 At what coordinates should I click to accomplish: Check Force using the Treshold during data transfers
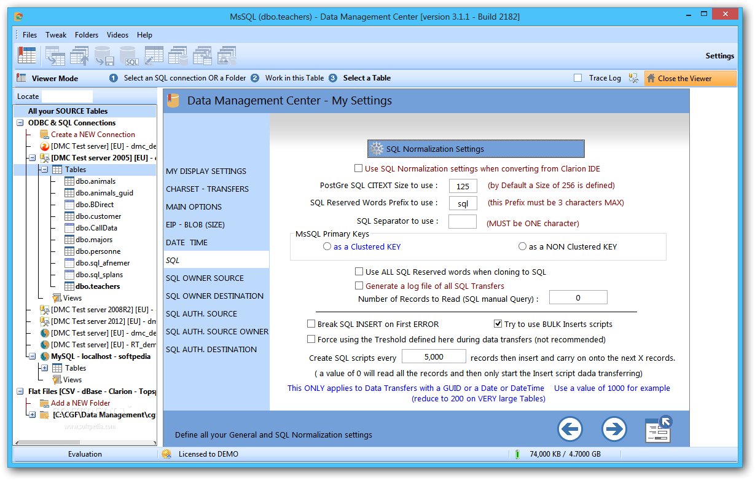[x=311, y=339]
